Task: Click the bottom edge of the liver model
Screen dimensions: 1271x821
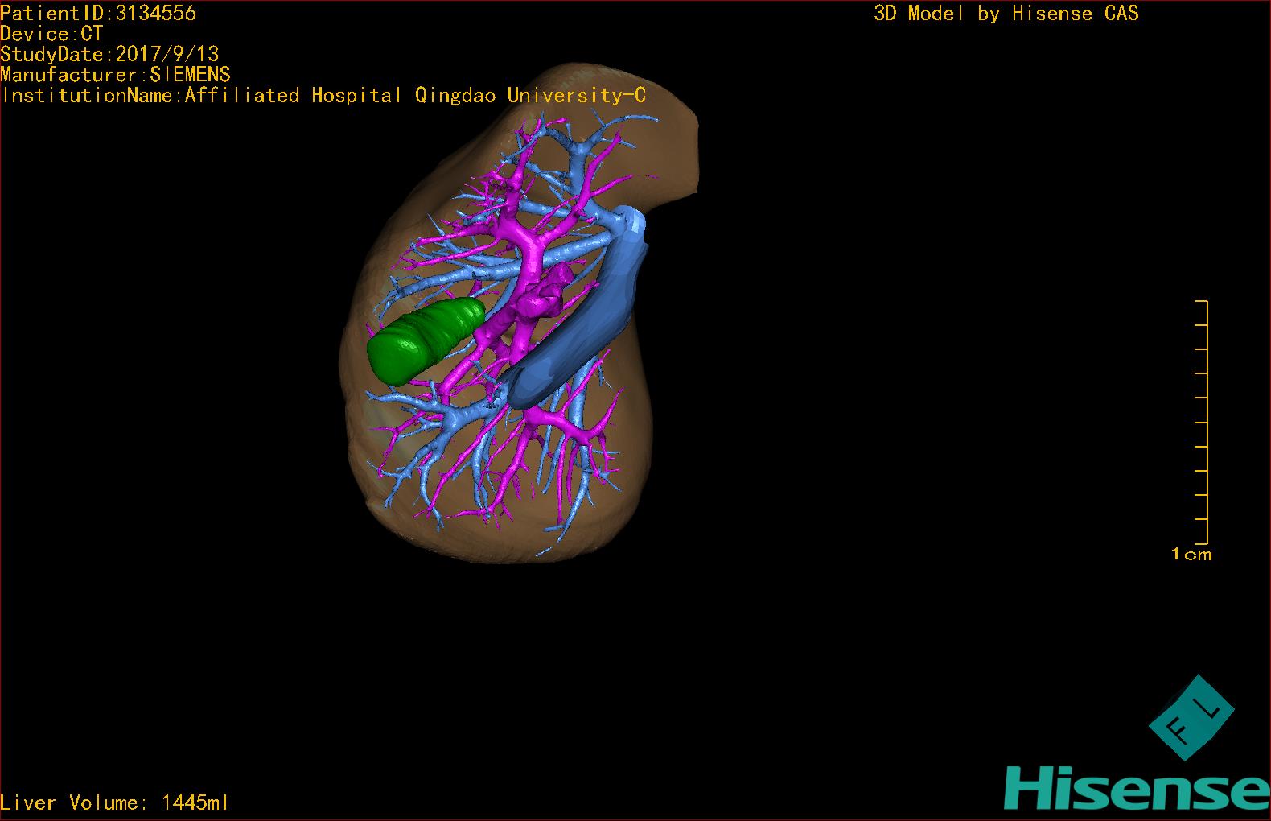Action: (x=499, y=555)
